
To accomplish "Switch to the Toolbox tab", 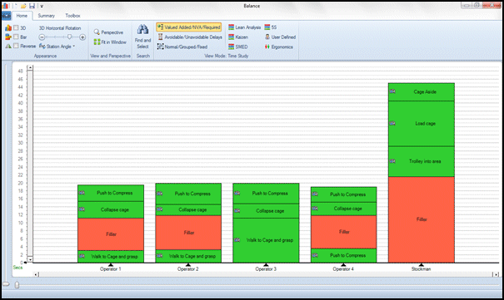I will tap(72, 16).
